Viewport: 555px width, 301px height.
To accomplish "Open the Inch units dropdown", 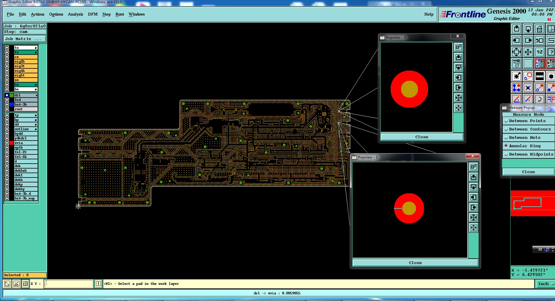I will [545, 284].
